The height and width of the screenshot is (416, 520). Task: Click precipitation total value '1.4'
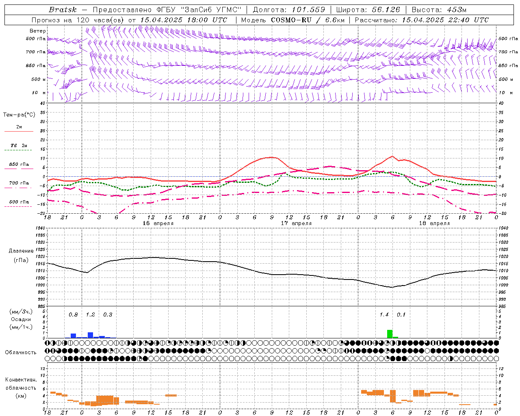384,315
